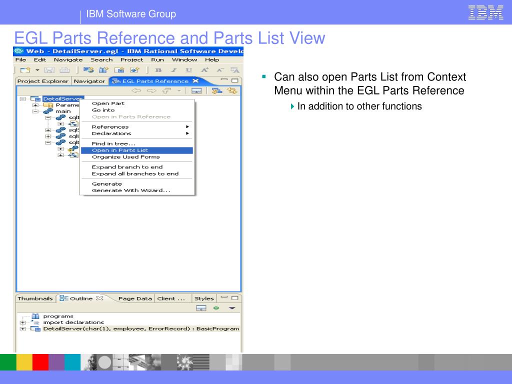Click the New wizard toolbar icon
Image resolution: width=512 pixels, height=384 pixels.
25,70
